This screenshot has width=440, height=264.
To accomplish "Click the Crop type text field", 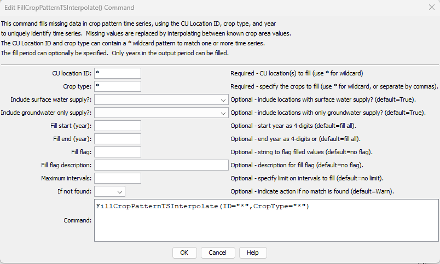I will [118, 86].
